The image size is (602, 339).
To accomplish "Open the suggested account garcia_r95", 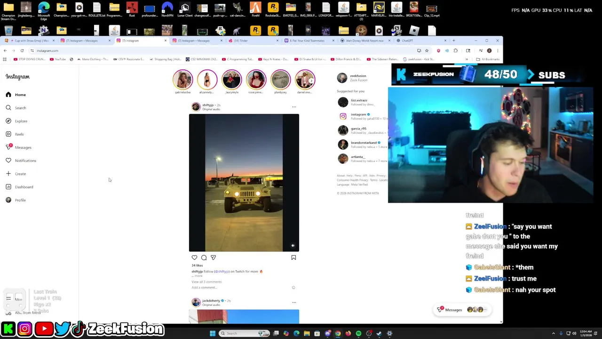I will [358, 129].
